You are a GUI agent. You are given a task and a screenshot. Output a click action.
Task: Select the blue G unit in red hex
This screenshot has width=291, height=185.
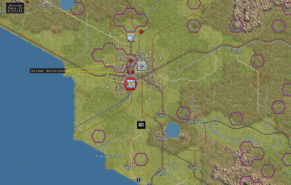131,84
